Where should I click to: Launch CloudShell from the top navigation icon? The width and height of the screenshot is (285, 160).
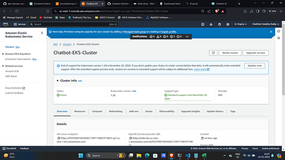pos(203,24)
